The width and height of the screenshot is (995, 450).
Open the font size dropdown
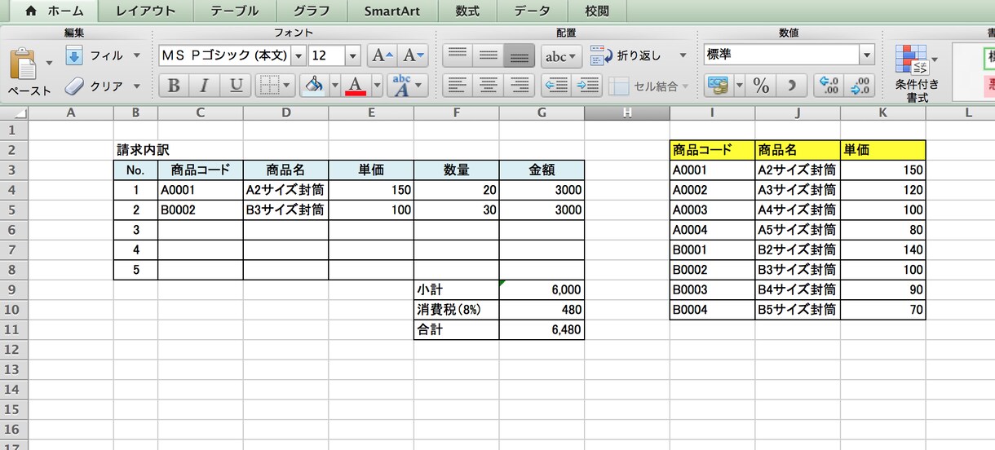click(353, 55)
